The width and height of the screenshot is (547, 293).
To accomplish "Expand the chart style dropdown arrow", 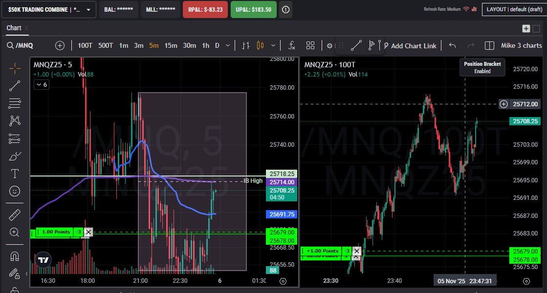I will [x=273, y=46].
